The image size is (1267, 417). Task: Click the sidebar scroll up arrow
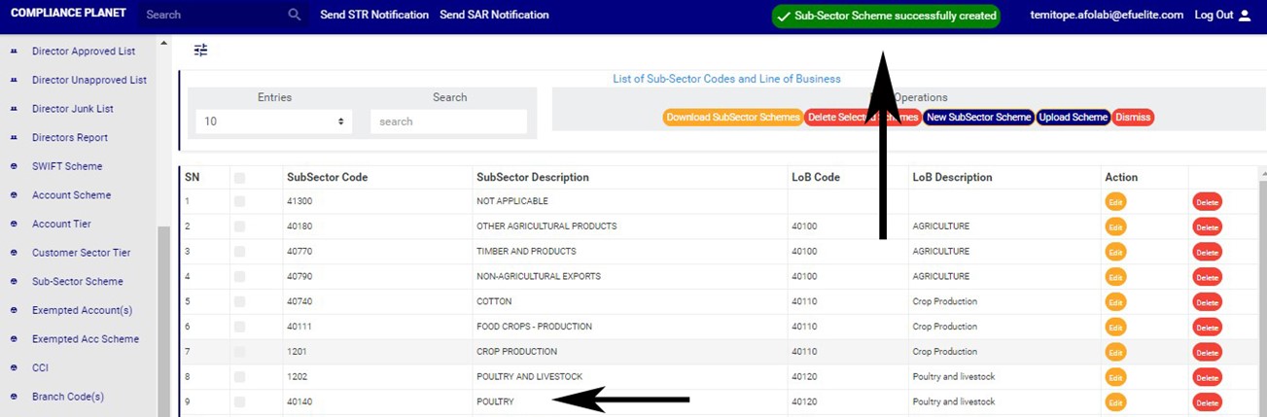coord(163,44)
